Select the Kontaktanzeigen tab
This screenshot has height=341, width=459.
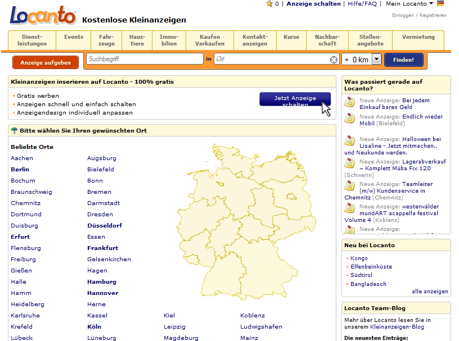pyautogui.click(x=255, y=40)
